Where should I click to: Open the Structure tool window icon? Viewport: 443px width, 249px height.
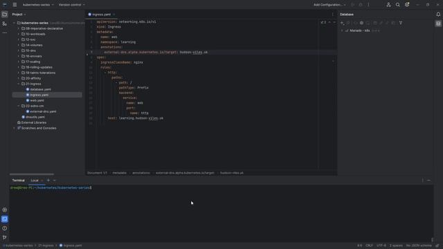5,24
